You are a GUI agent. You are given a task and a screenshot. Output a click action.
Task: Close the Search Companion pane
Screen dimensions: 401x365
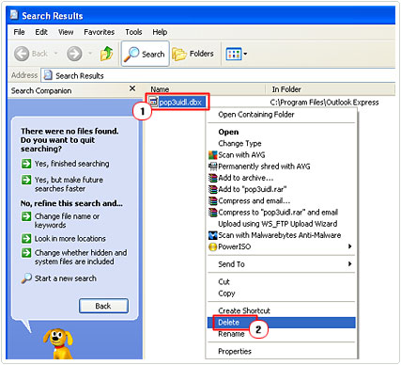[132, 88]
